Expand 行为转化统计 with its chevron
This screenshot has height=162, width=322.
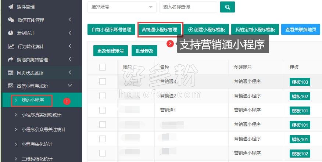point(70,46)
